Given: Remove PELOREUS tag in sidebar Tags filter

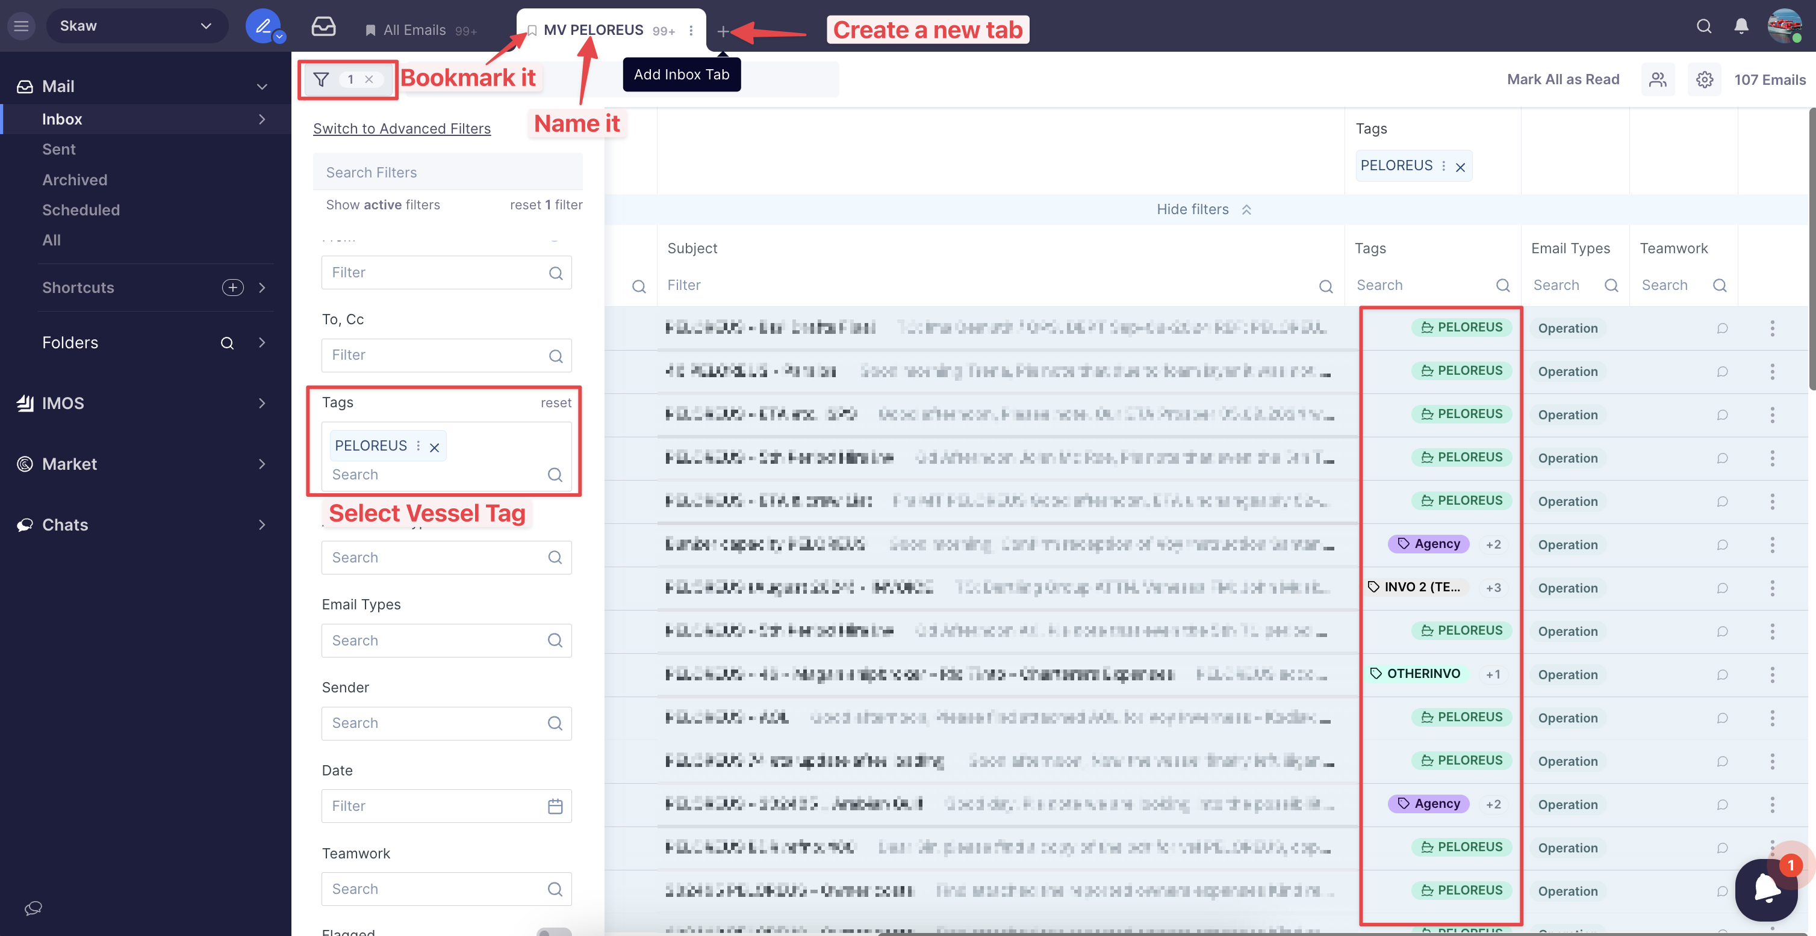Looking at the screenshot, I should (x=434, y=447).
